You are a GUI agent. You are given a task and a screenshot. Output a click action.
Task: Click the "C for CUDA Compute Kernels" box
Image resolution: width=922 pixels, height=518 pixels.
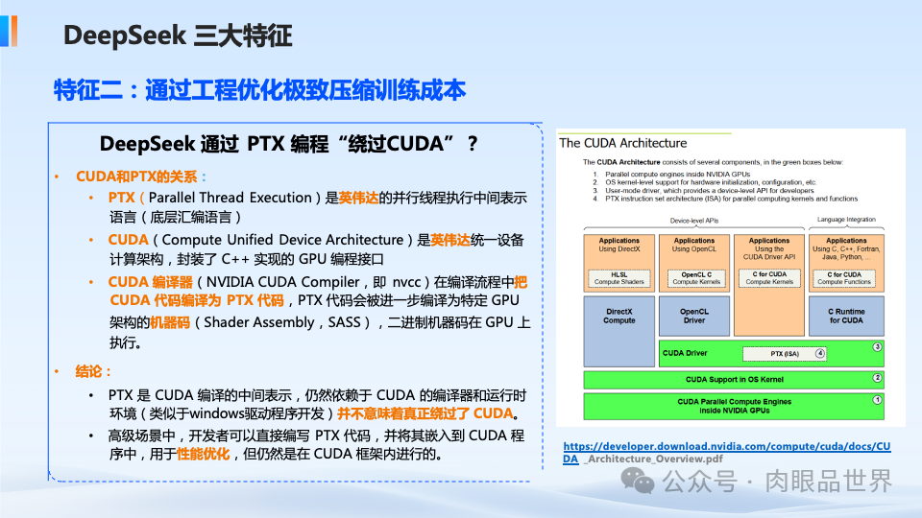769,278
